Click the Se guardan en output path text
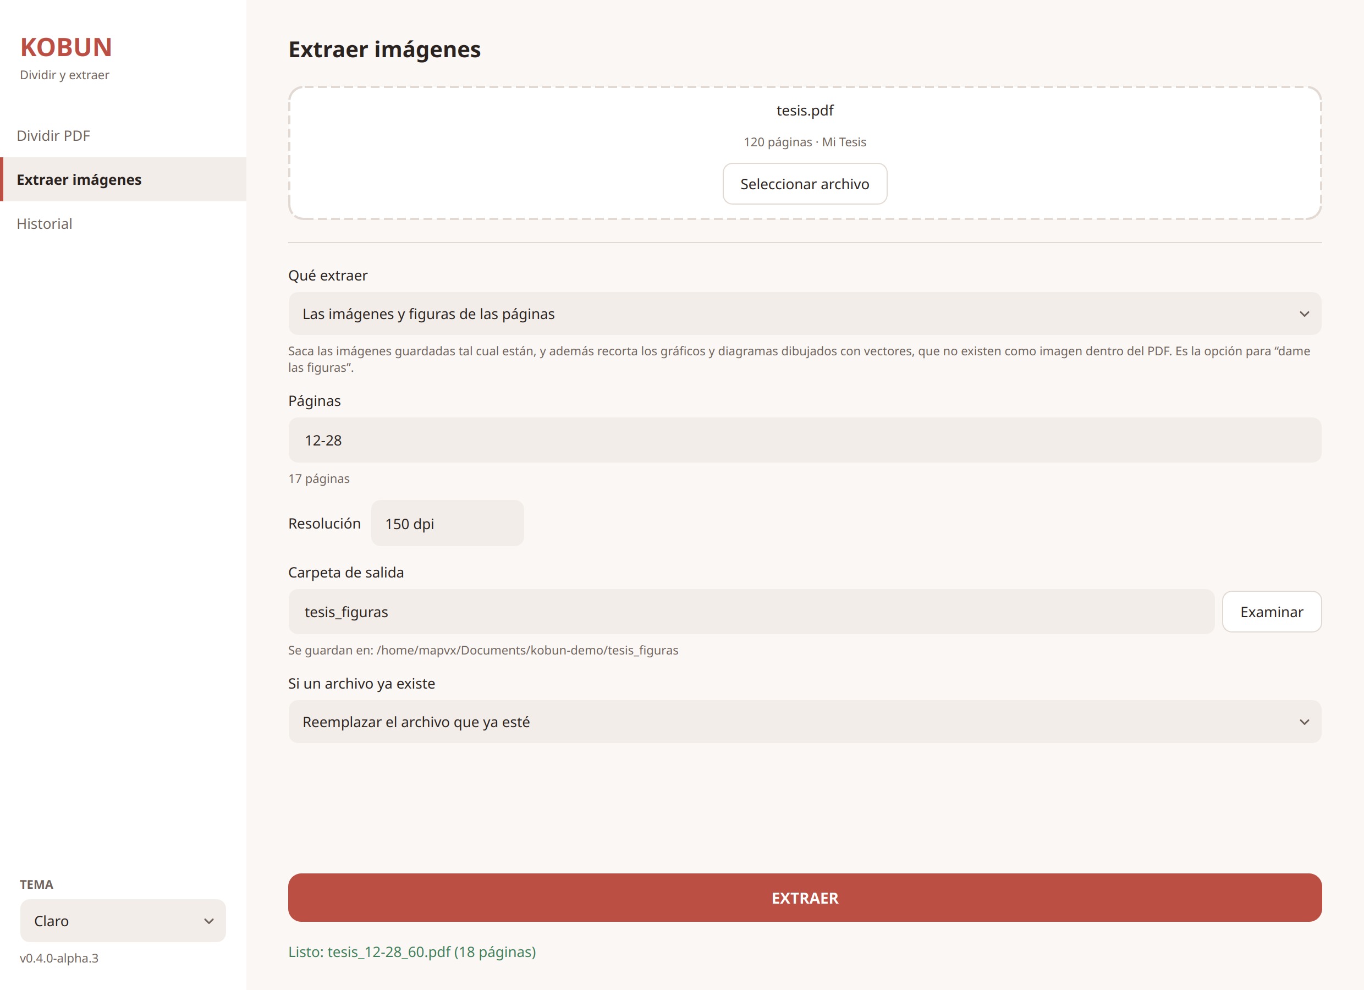Image resolution: width=1364 pixels, height=990 pixels. tap(483, 650)
